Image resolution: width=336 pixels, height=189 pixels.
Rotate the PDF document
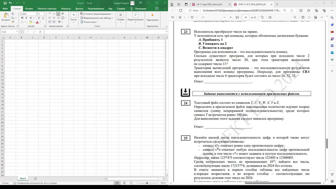click(x=262, y=17)
